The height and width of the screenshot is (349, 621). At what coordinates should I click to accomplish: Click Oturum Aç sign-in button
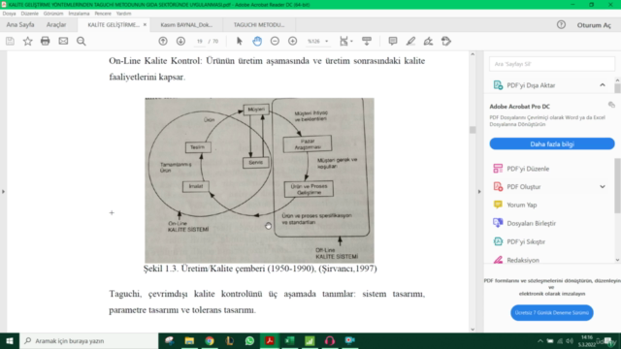click(x=594, y=25)
